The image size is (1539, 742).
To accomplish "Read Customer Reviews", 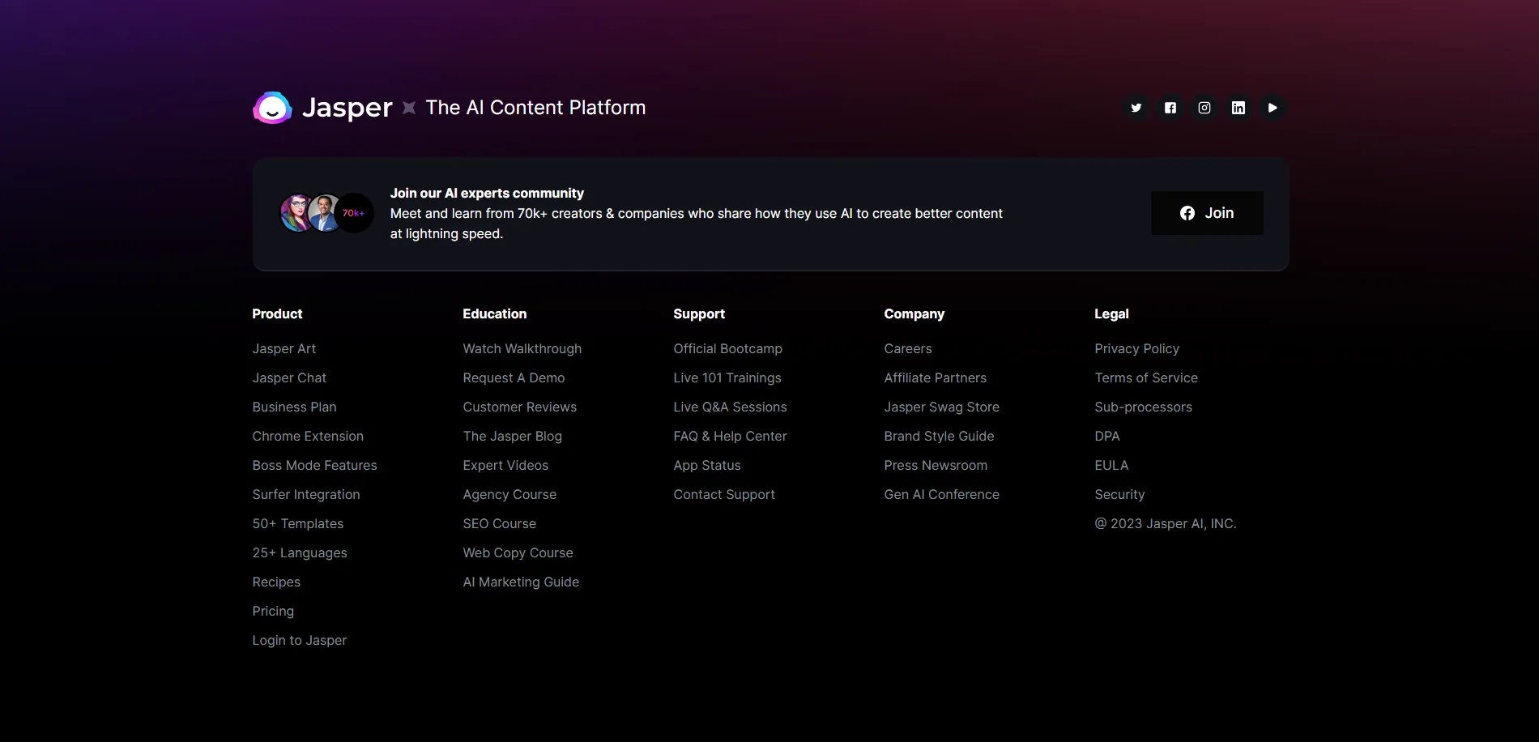I will (520, 407).
